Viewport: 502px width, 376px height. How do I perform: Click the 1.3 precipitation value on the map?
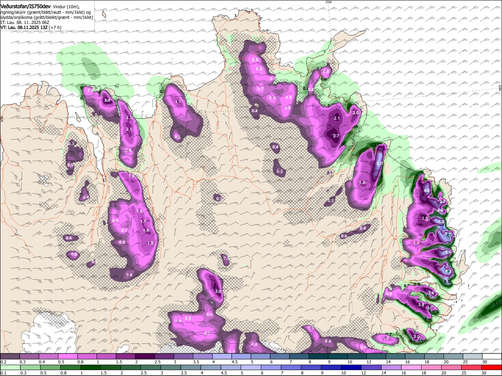click(416, 243)
